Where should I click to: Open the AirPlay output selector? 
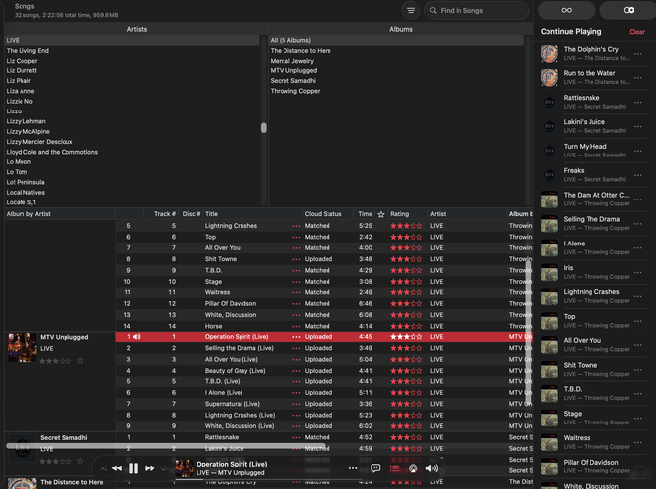[413, 468]
